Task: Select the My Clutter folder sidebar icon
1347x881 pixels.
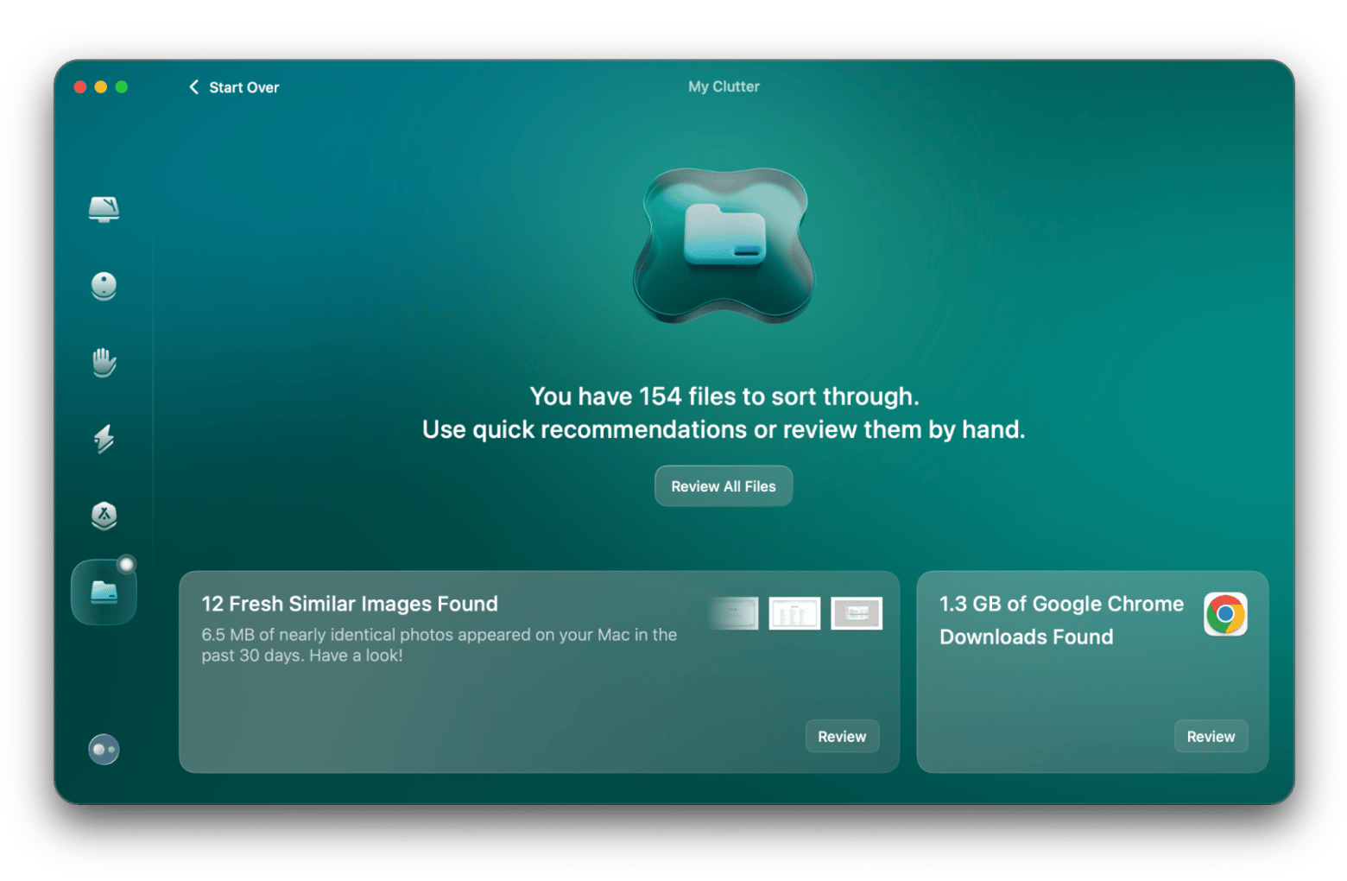Action: [x=104, y=593]
